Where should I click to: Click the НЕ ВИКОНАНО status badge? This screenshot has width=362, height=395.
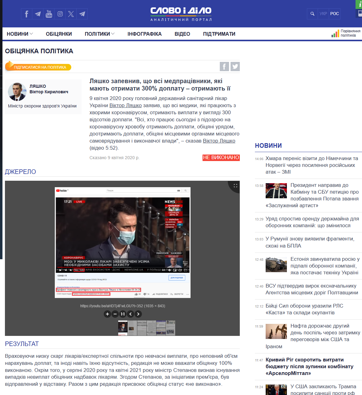point(221,158)
